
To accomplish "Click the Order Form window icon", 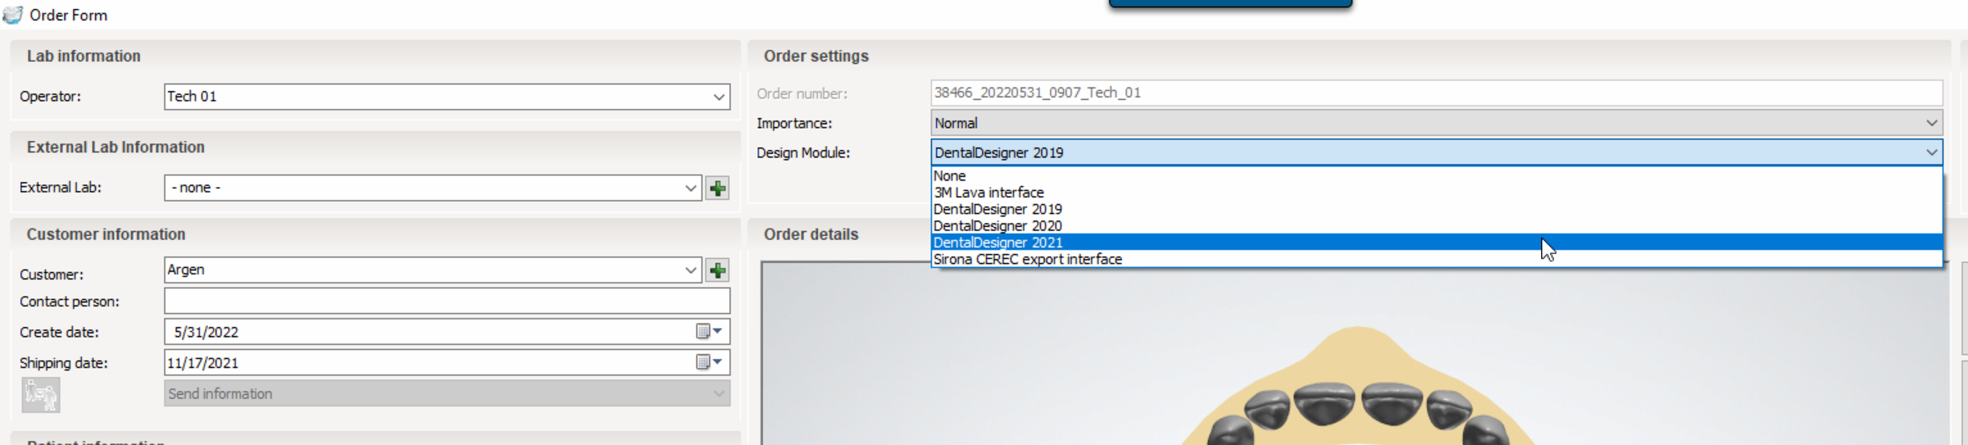I will click(13, 15).
